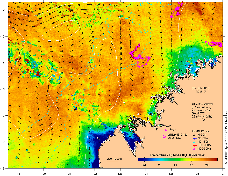Click the IMOS copyright timestamp text
Screen dimensions: 228x176
click(226, 138)
